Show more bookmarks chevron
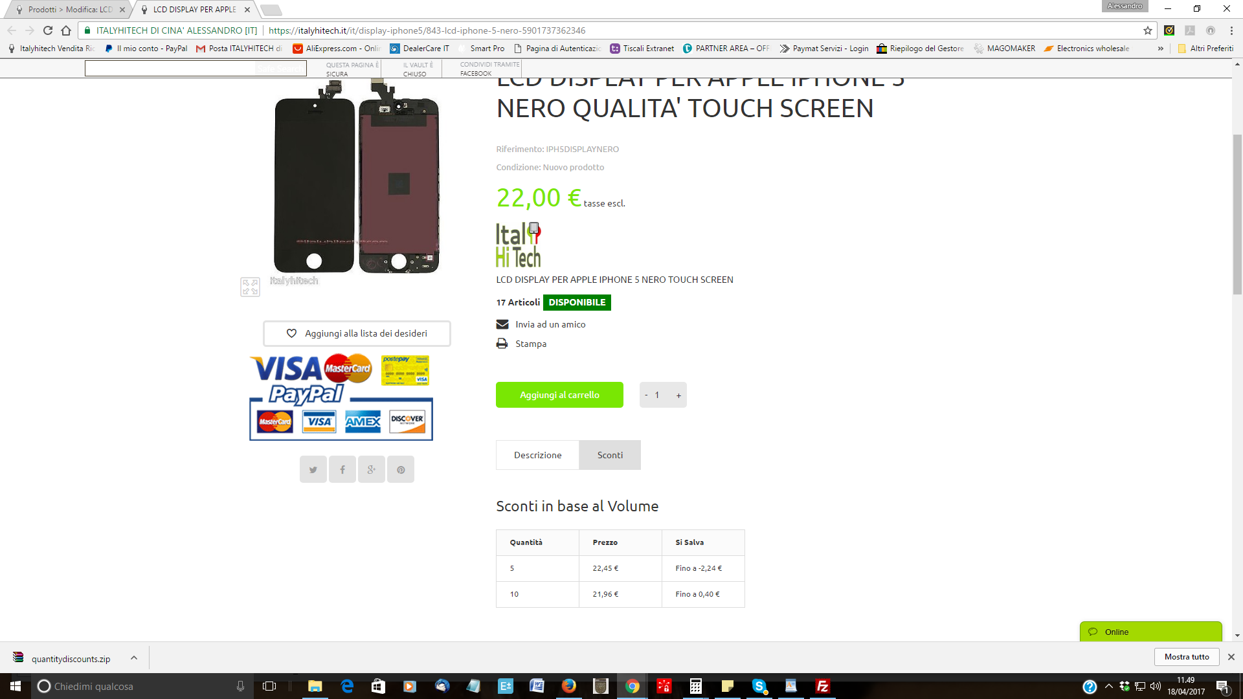Screen dimensions: 1243x699 point(1161,49)
